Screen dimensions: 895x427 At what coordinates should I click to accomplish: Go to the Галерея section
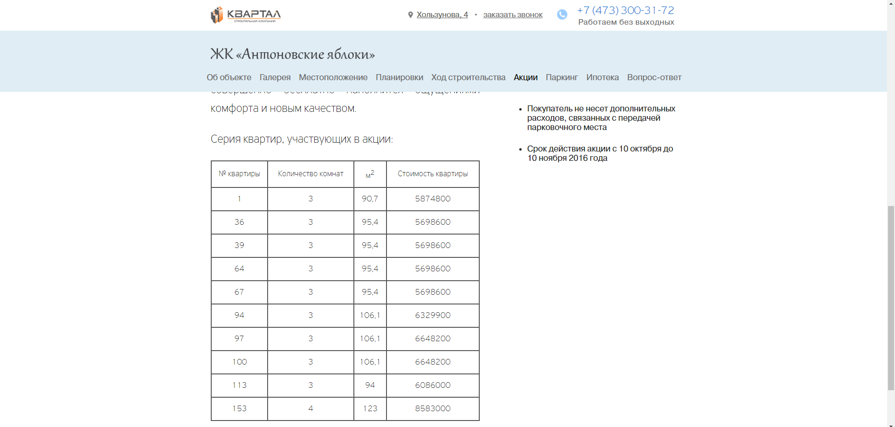point(275,77)
